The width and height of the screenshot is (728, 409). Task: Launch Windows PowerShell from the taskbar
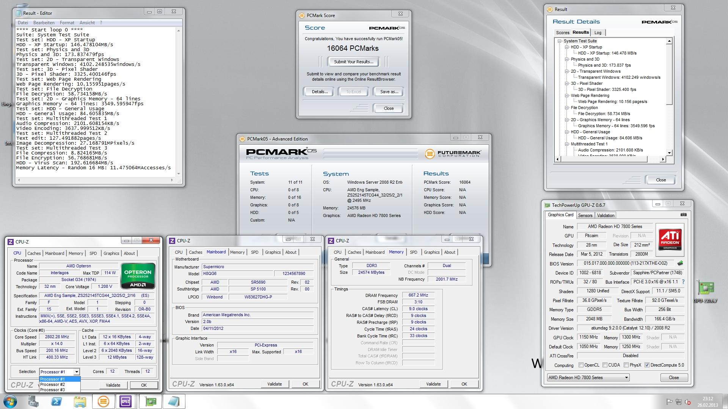pyautogui.click(x=56, y=401)
